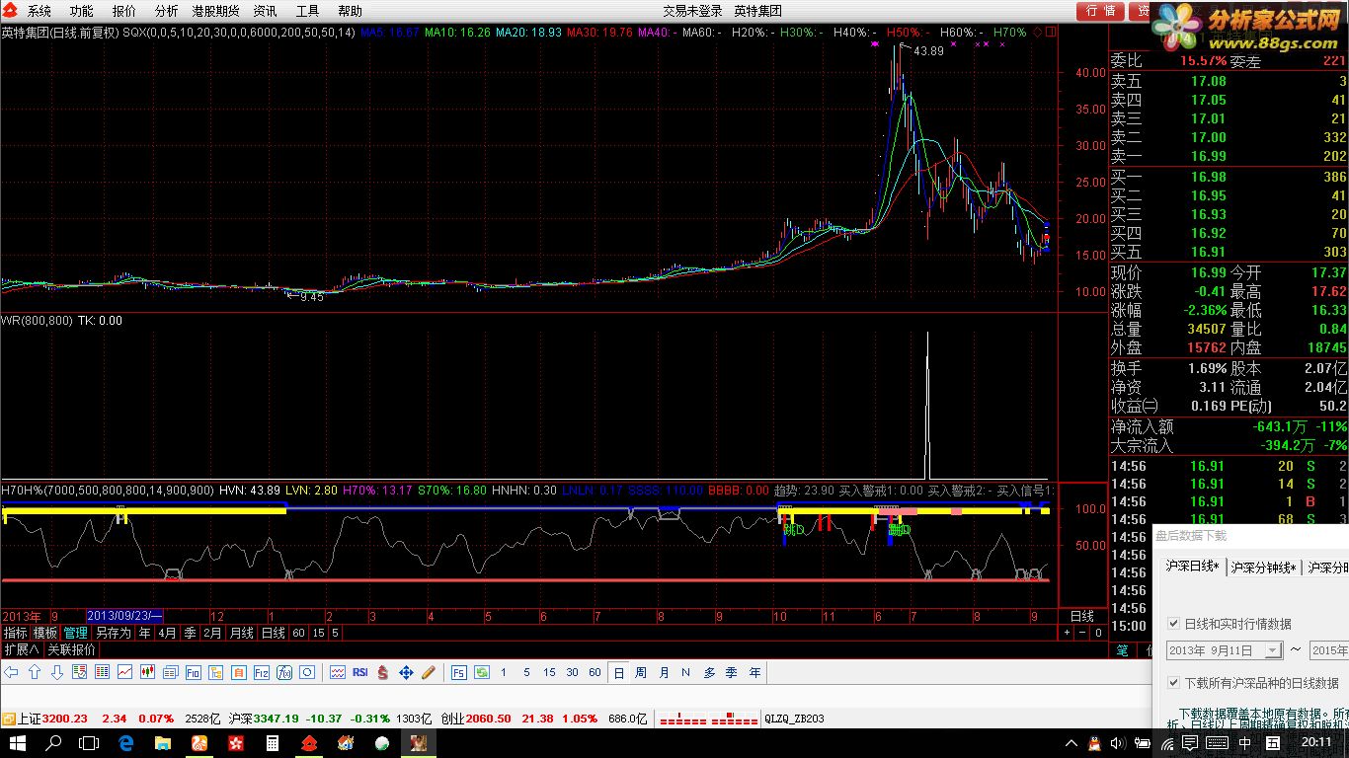Select the 周 weekly period button
Viewport: 1349px width, 758px height.
641,672
